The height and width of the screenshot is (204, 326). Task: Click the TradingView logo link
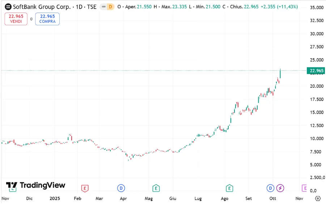[x=35, y=185]
